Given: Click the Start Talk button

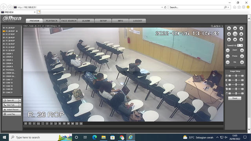Looking at the screenshot, I should click(x=11, y=105).
